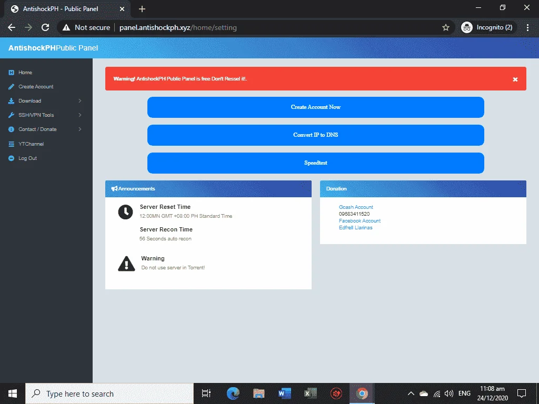Image resolution: width=539 pixels, height=404 pixels.
Task: Expand the SSH/VPN Tools submenu chevron
Action: tap(80, 115)
